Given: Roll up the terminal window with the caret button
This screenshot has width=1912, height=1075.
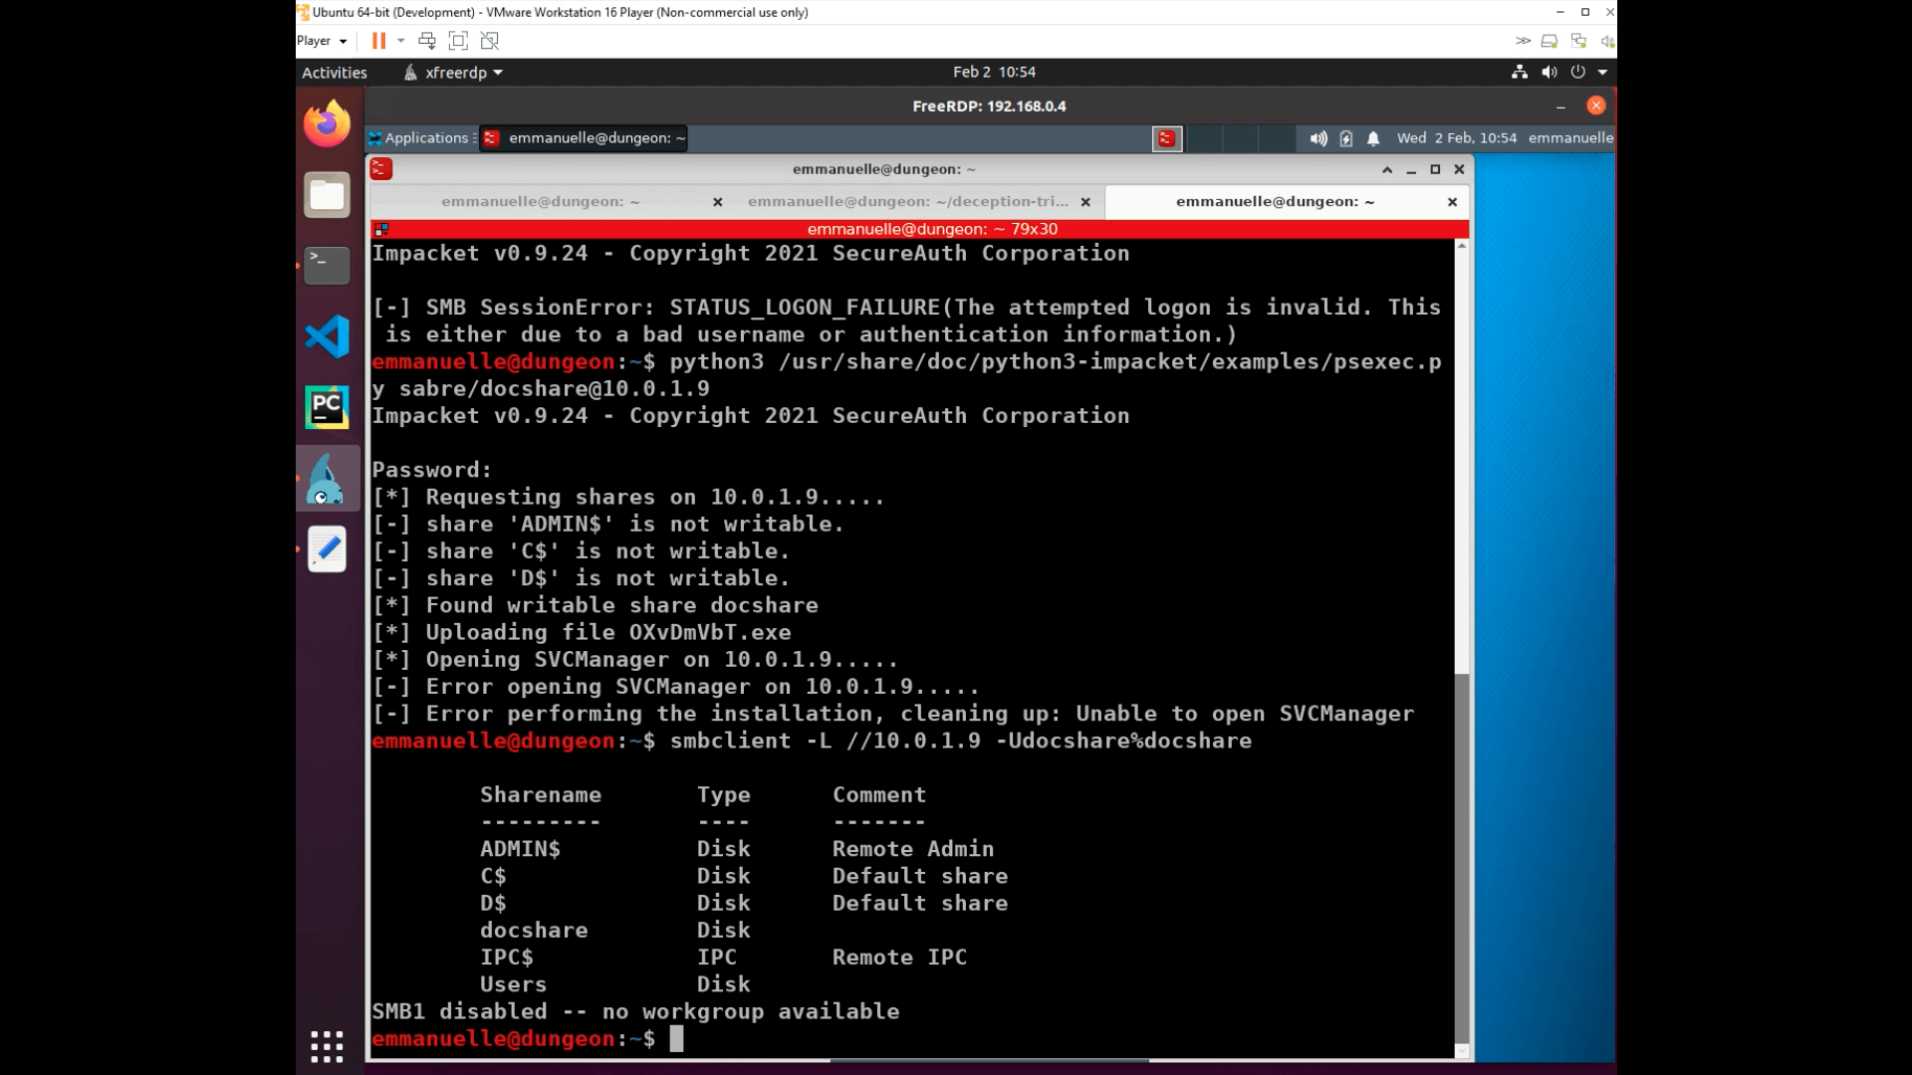Looking at the screenshot, I should pos(1387,169).
